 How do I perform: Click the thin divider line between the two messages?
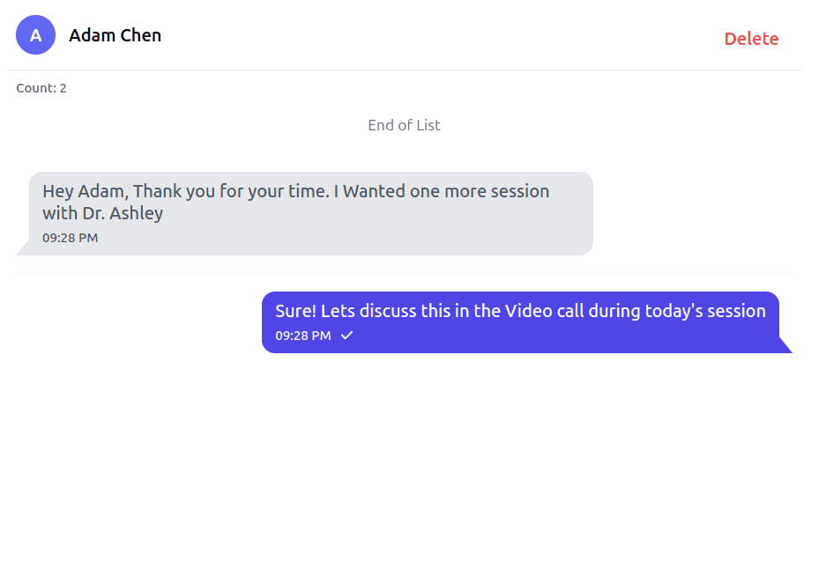pos(405,273)
